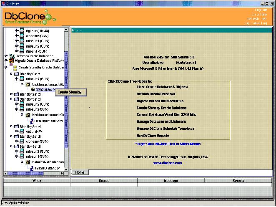Expand the Standby Set :2 node
276x207 pixels.
click(x=11, y=94)
